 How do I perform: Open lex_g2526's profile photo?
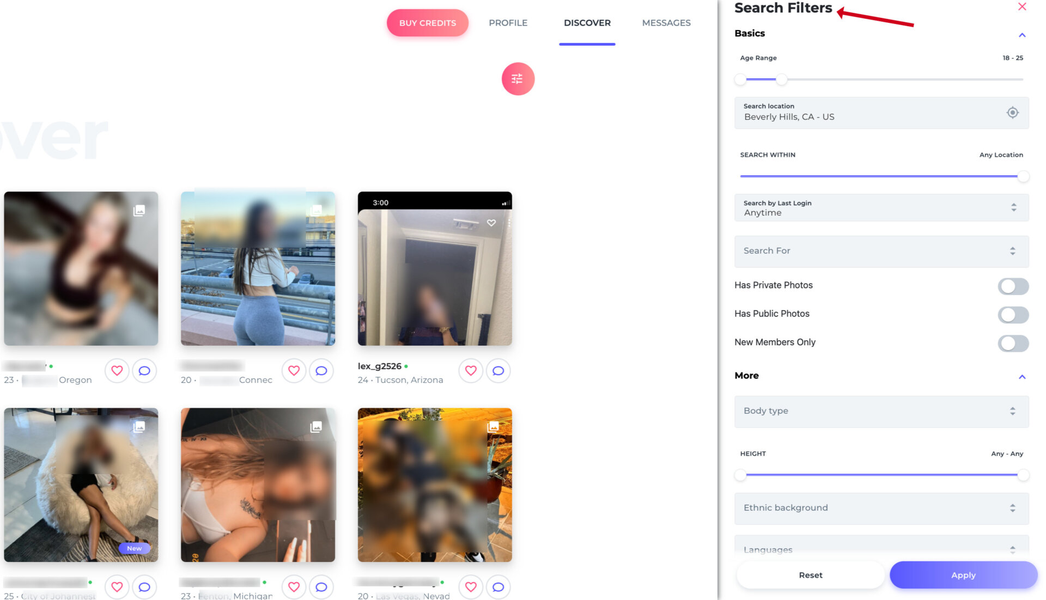[x=435, y=268]
